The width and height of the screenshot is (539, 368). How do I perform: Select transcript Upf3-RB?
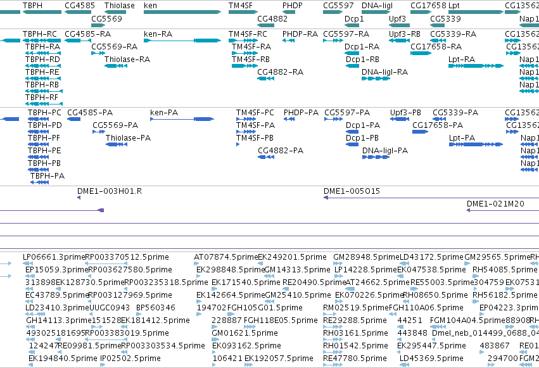[405, 34]
